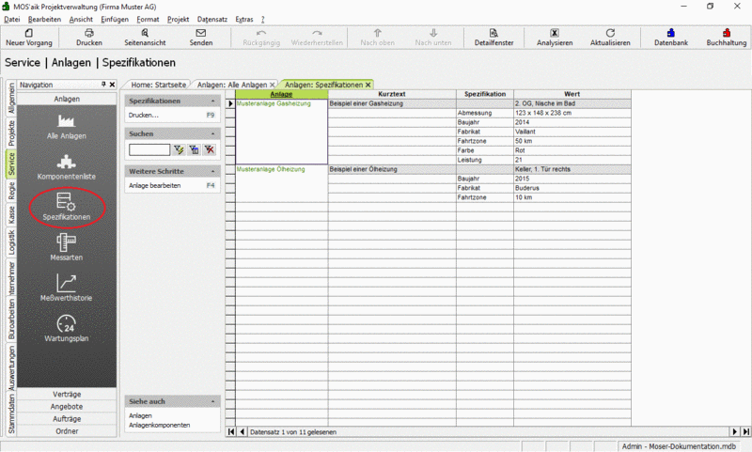Open the Extras menu

244,19
